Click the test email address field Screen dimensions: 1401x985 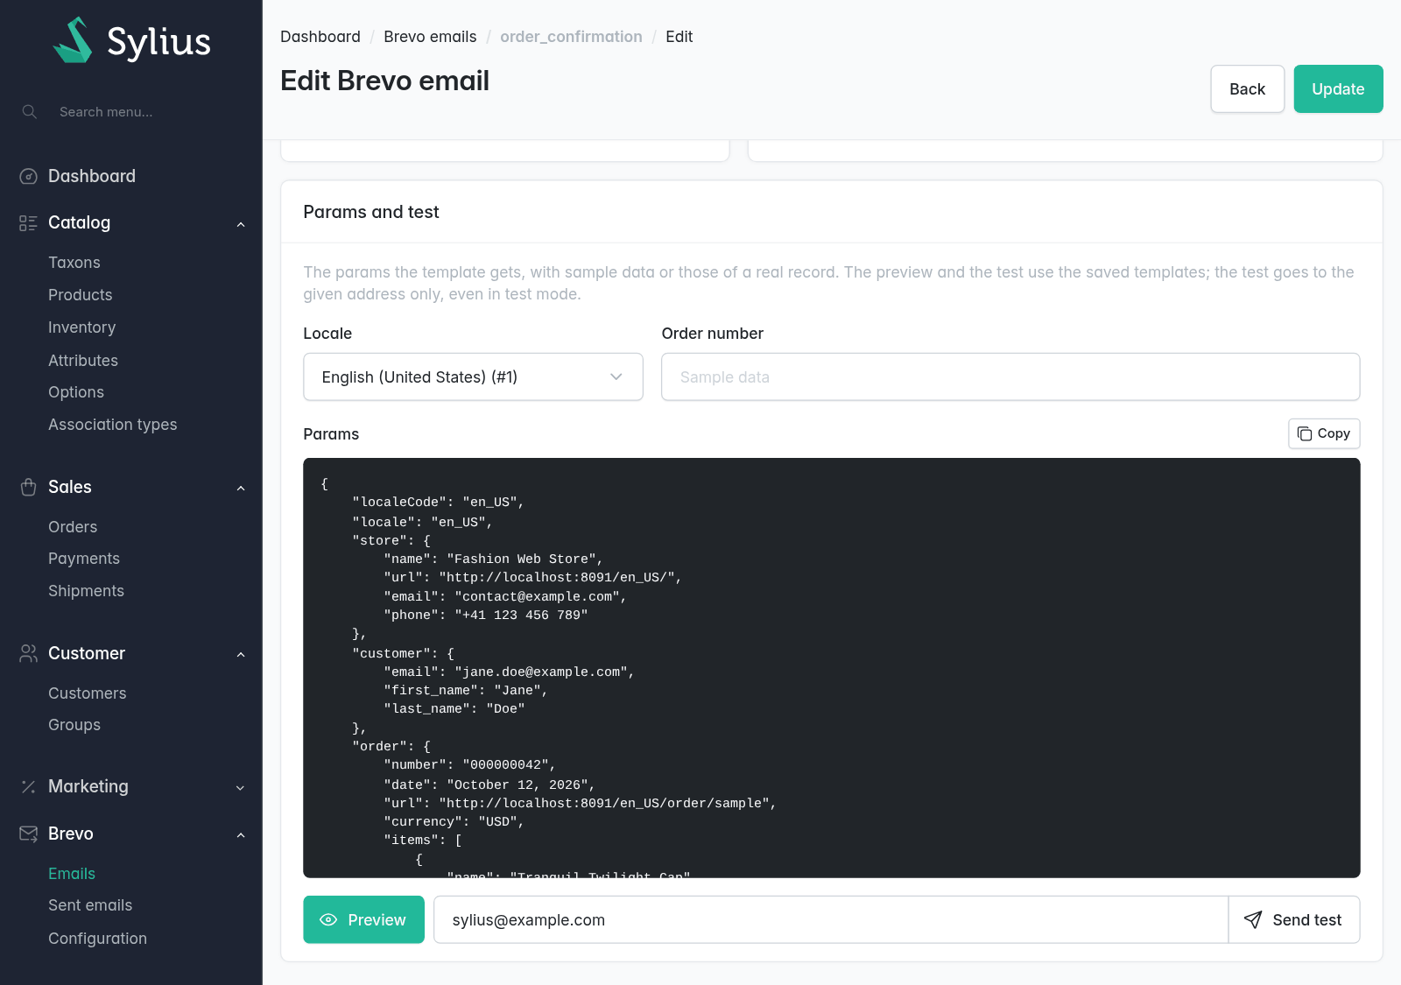(831, 920)
